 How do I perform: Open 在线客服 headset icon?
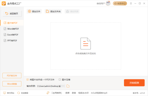click(x=18, y=93)
